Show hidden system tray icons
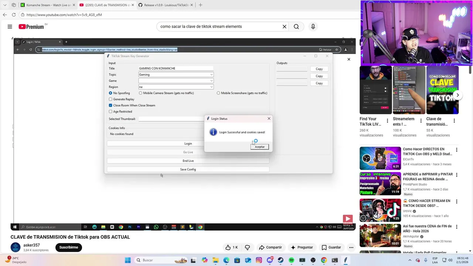Viewport: 473px width, 266px height. coord(410,260)
